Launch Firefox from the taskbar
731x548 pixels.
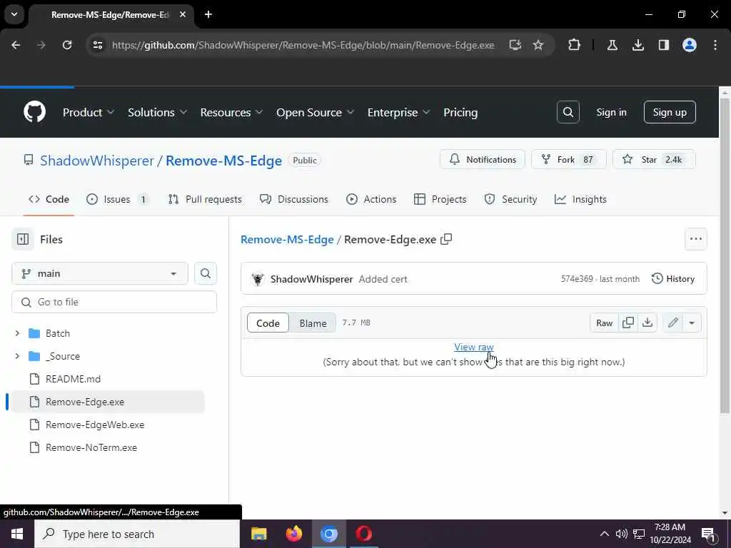pos(293,534)
